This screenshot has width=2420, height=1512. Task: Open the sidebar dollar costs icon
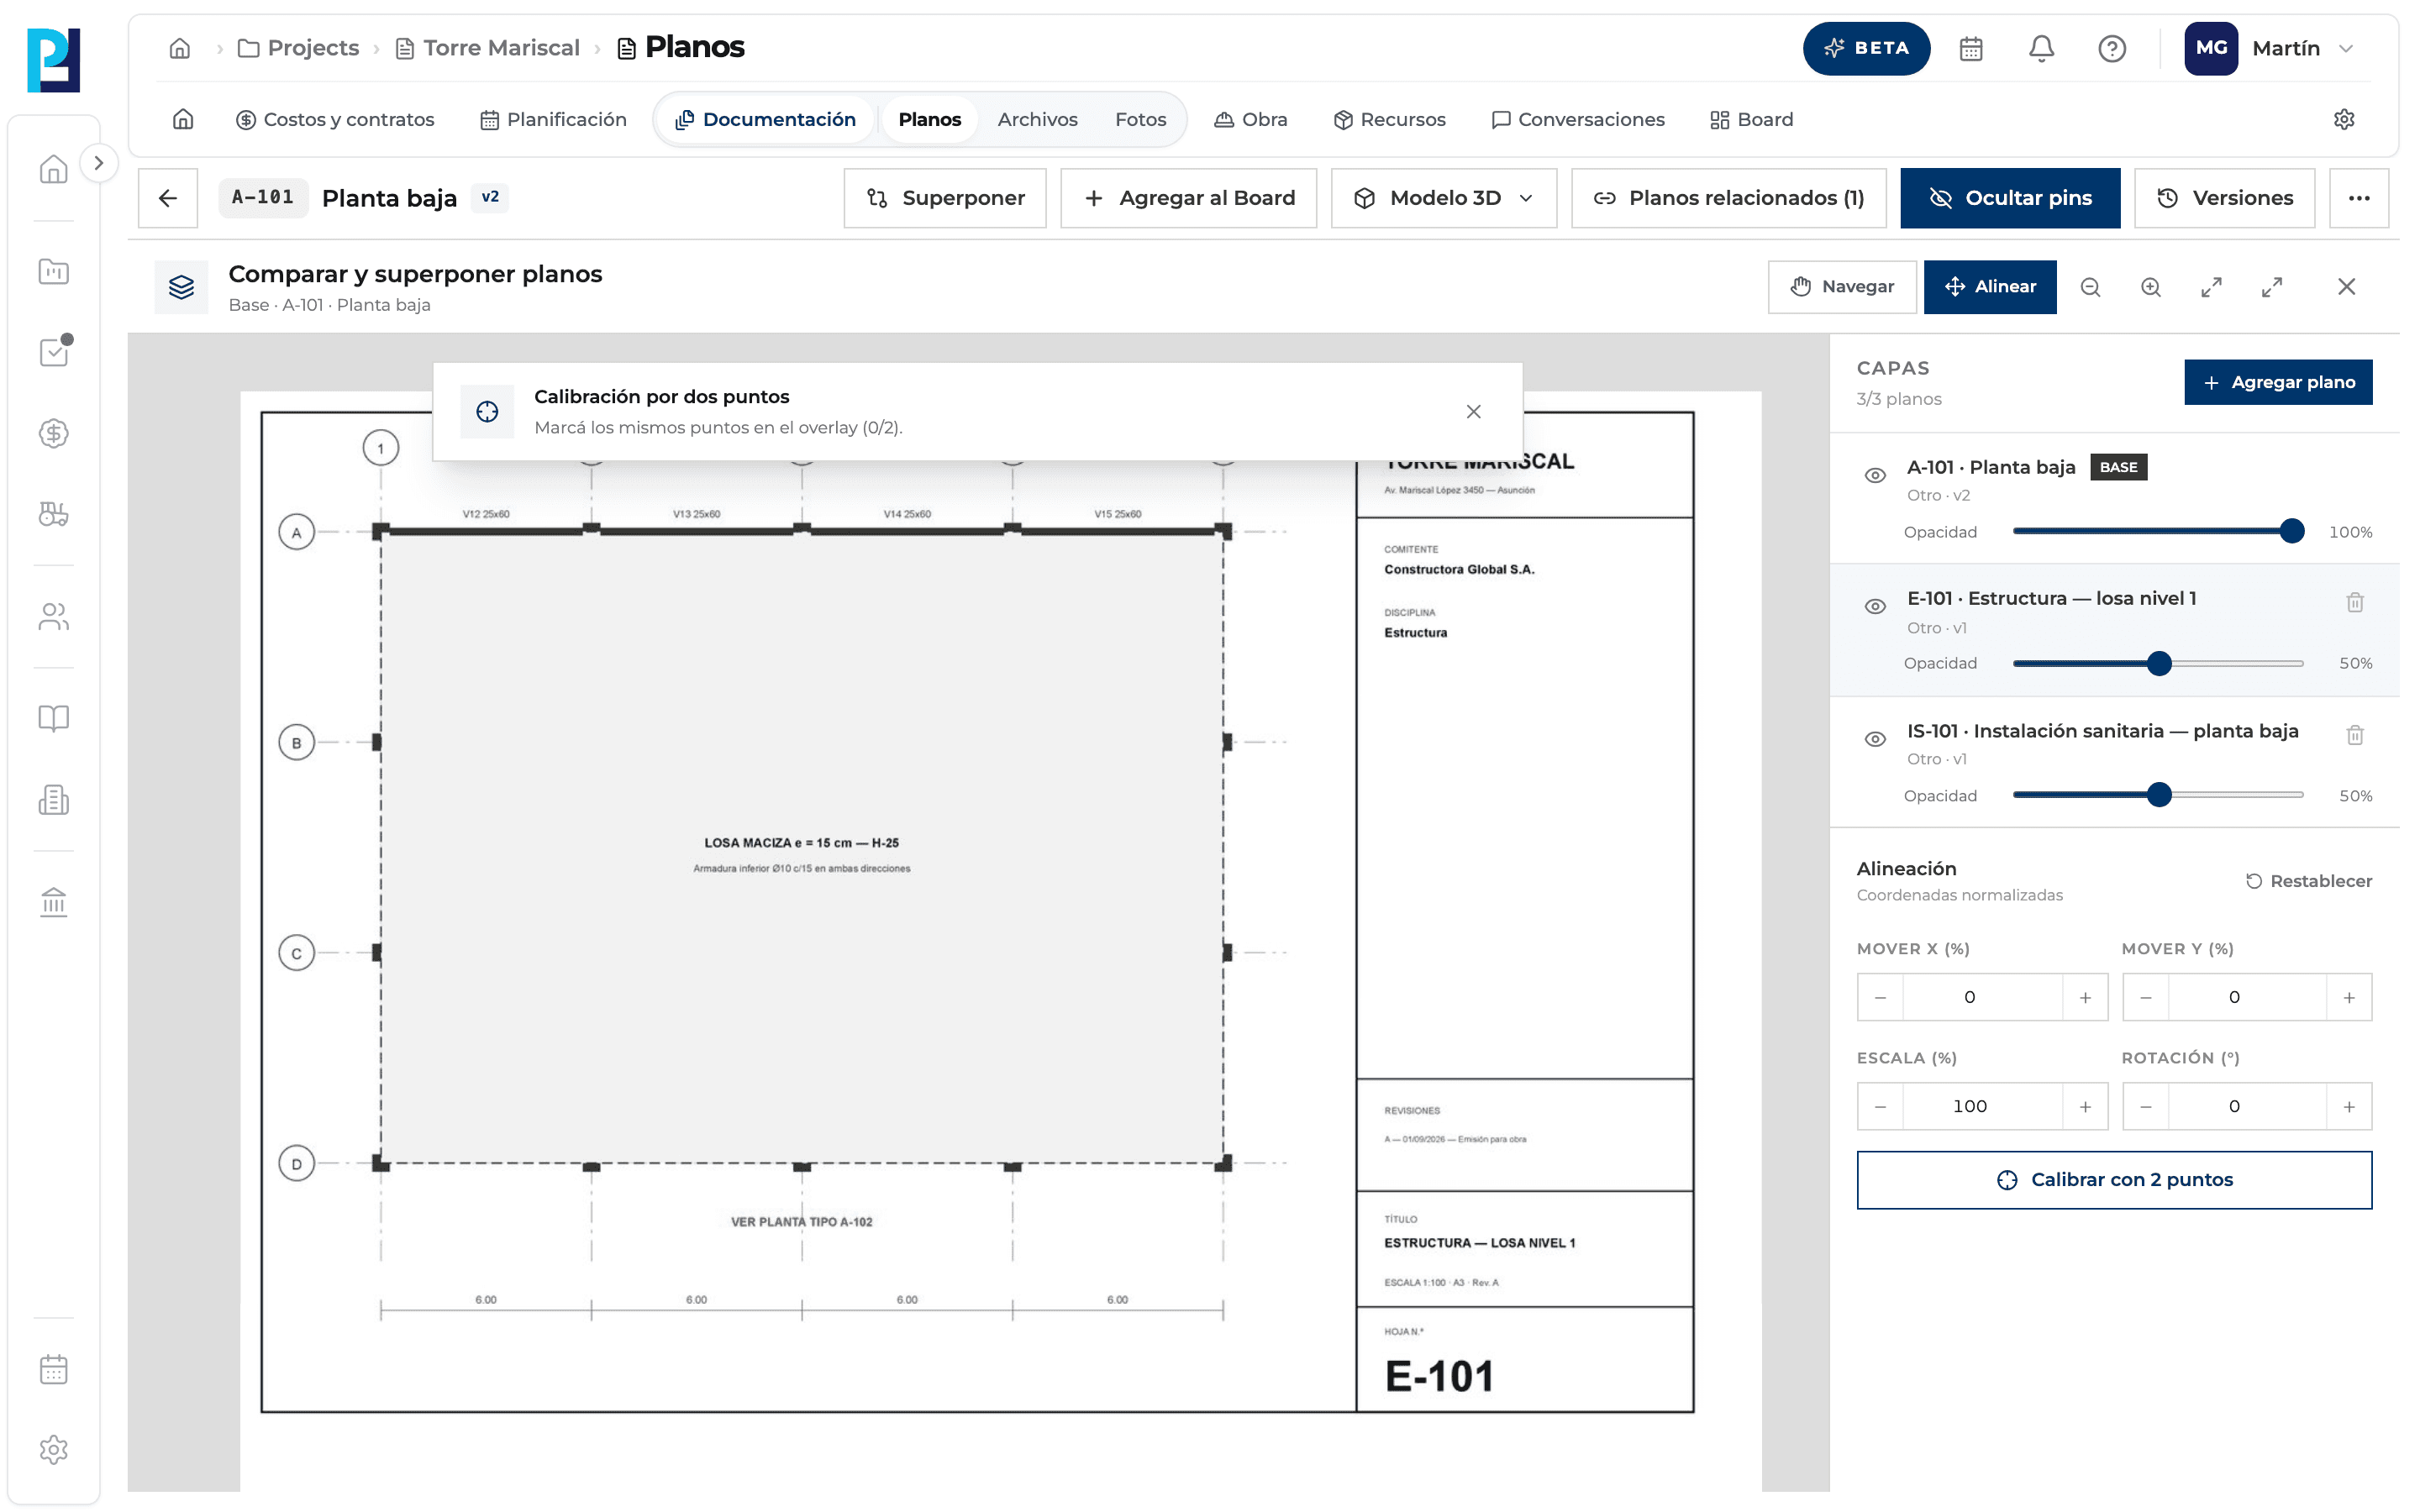pyautogui.click(x=54, y=433)
